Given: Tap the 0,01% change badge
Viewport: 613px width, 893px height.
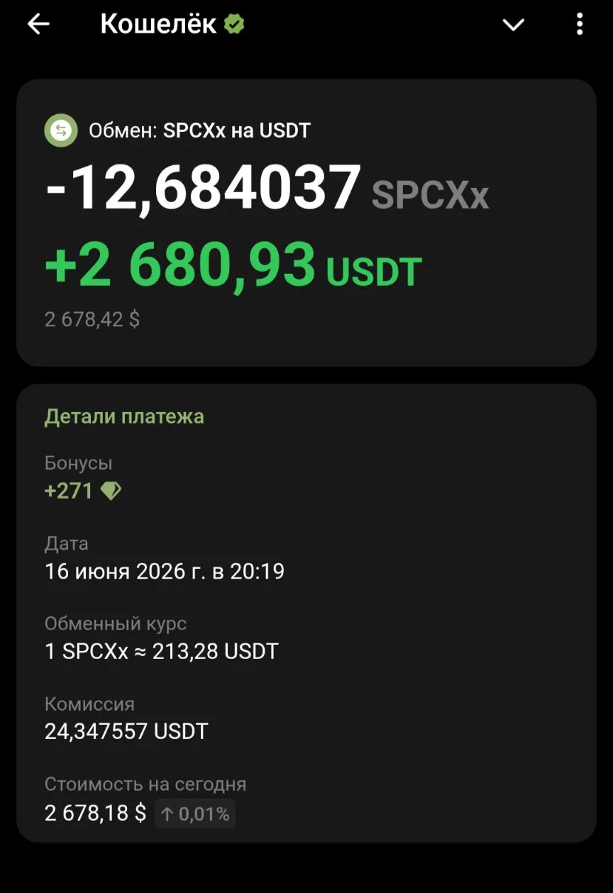Looking at the screenshot, I should point(195,814).
